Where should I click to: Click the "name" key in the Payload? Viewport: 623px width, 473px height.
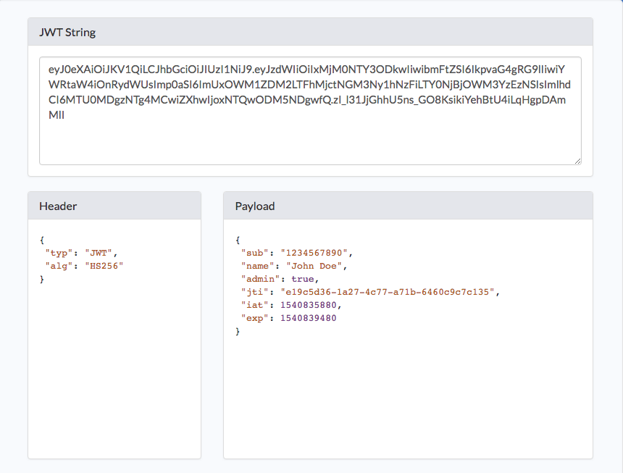(x=256, y=266)
